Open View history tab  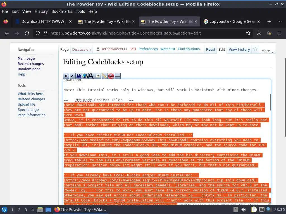click(x=239, y=50)
